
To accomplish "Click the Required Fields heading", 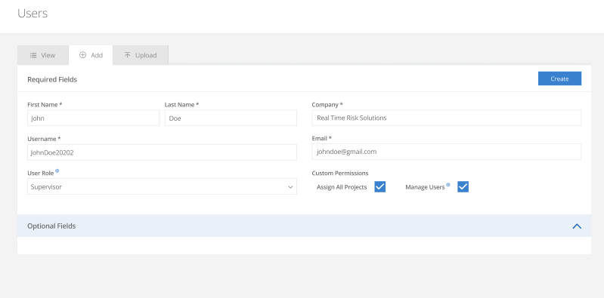I will [x=52, y=80].
